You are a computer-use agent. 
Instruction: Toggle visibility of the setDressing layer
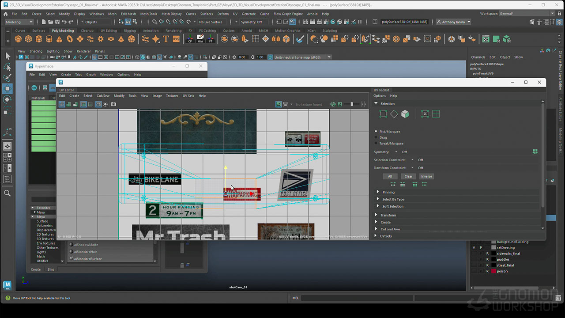click(474, 248)
